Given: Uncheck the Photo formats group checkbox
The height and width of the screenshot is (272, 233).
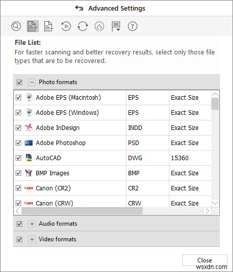Looking at the screenshot, I should pos(19,82).
